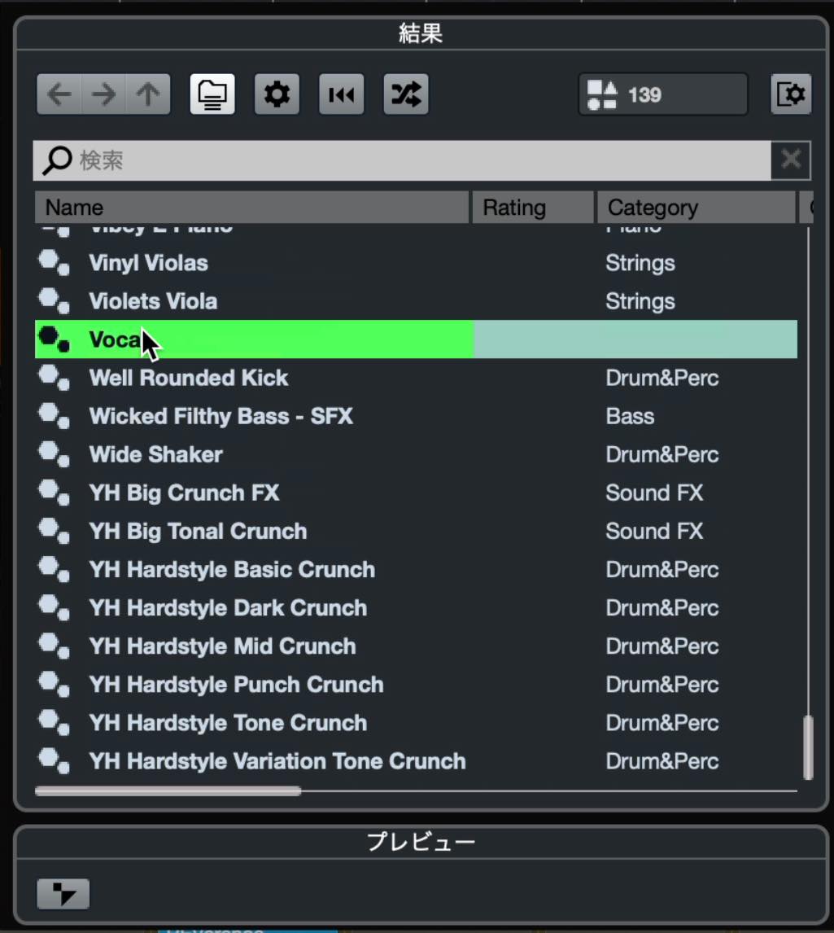Click the プレビュー panel title
Viewport: 834px width, 933px height.
421,841
